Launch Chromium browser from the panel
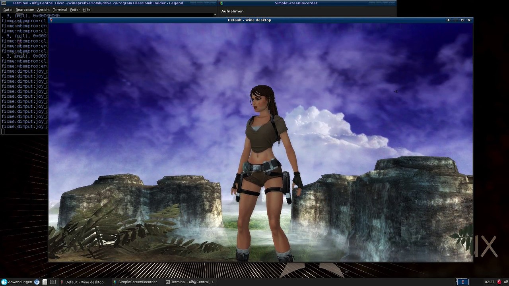Screen dimensions: 509x286 pos(37,282)
